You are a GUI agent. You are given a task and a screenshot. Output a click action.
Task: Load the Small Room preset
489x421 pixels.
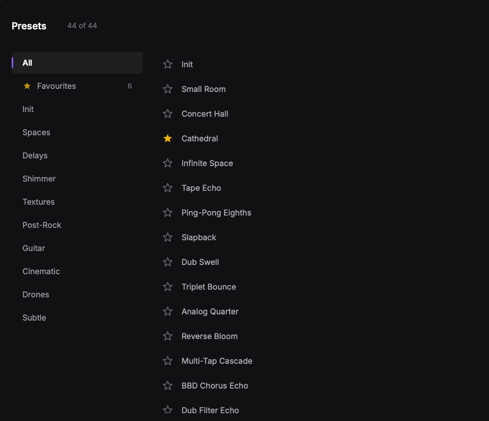[203, 89]
